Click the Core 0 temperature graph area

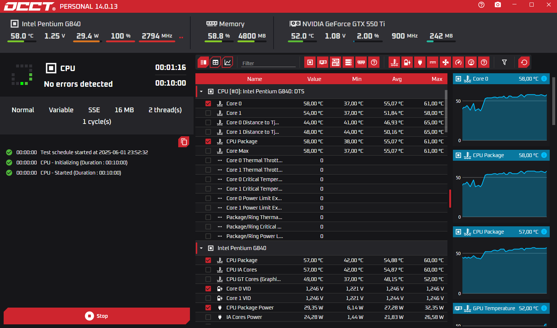[x=504, y=117]
